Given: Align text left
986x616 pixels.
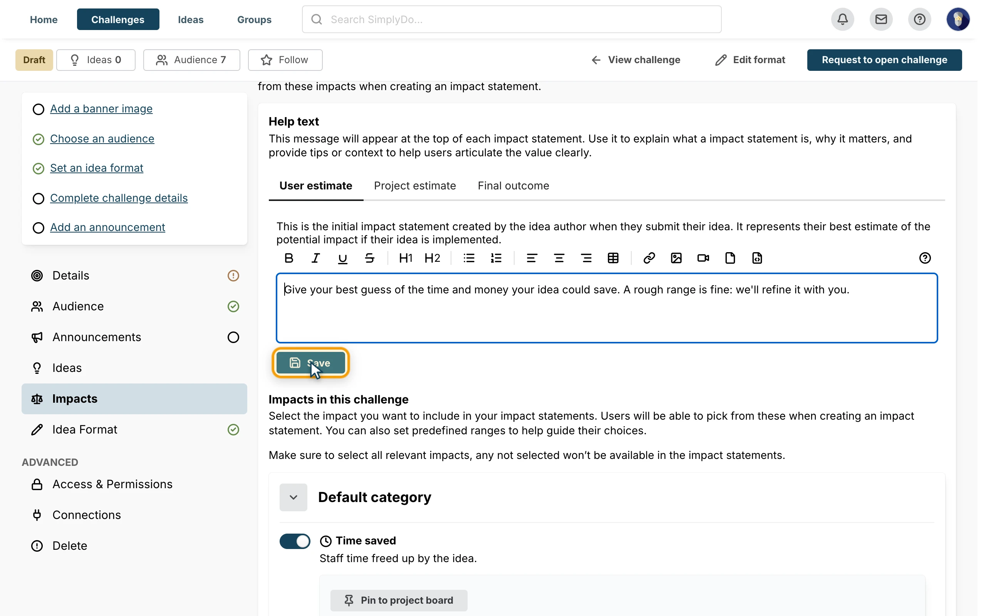Looking at the screenshot, I should coord(532,258).
